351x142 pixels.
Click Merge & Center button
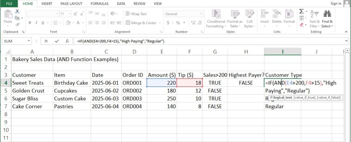pyautogui.click(x=142, y=23)
